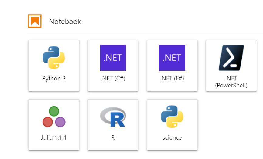This screenshot has height=159, width=263.
Task: Start a .NET (F#) notebook
Action: 172,66
